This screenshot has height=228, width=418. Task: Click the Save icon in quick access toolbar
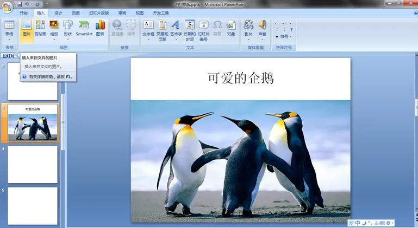[x=20, y=4]
